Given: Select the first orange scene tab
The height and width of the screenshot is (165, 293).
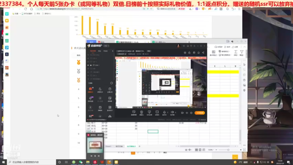Looking at the screenshot, I should click(93, 51).
